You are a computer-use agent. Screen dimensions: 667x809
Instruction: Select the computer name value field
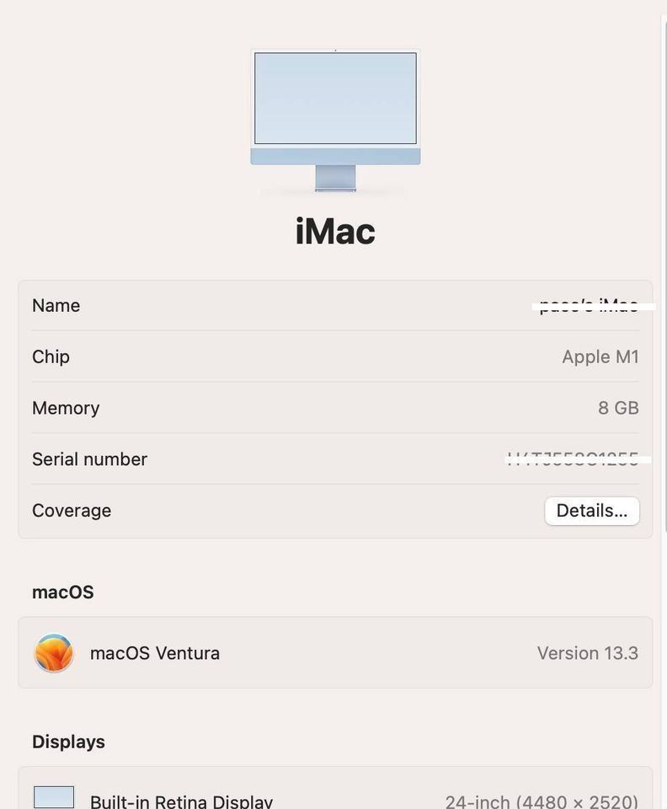click(589, 305)
